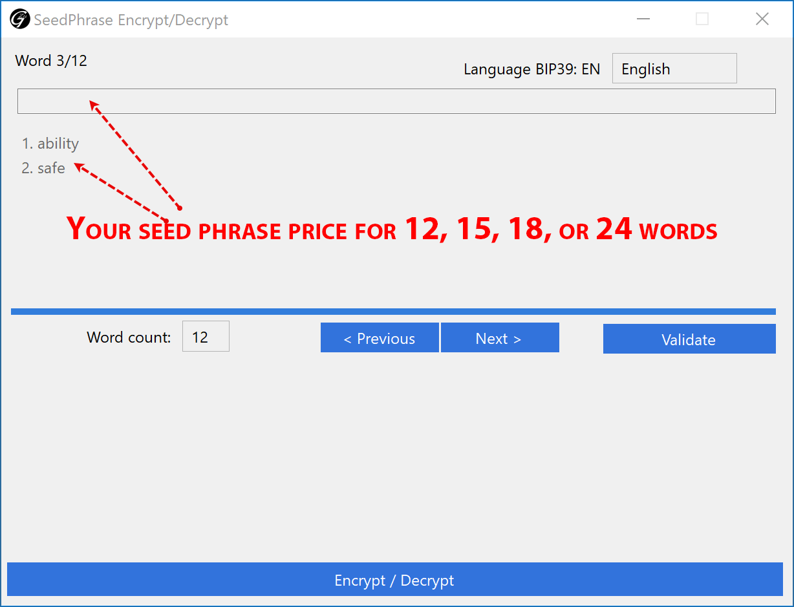Close the SeedPhrase Encrypt/Decrypt window
794x607 pixels.
pos(762,19)
